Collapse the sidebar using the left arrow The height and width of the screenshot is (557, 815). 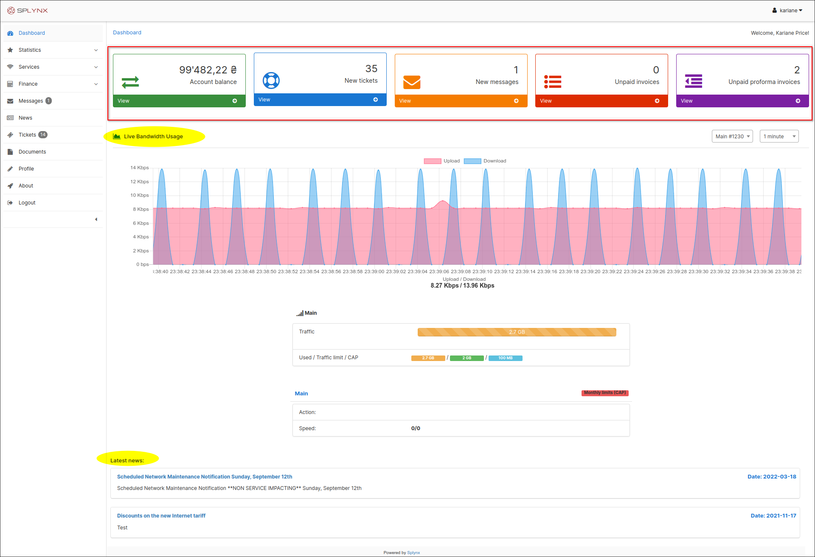(96, 219)
